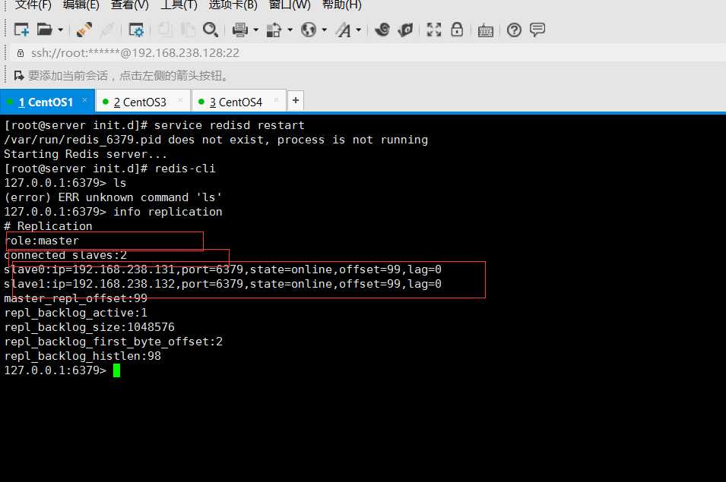
Task: Toggle full screen mode icon
Action: [x=434, y=30]
